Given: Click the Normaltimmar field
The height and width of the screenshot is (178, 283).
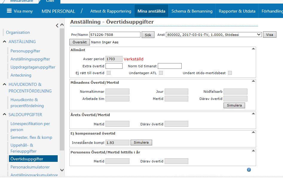Looking at the screenshot, I should pyautogui.click(x=117, y=92).
